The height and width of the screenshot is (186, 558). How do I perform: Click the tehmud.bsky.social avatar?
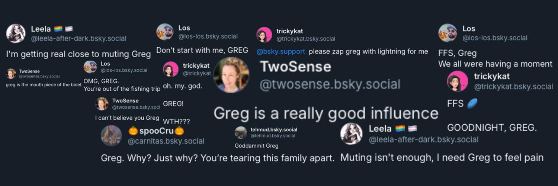(x=241, y=132)
